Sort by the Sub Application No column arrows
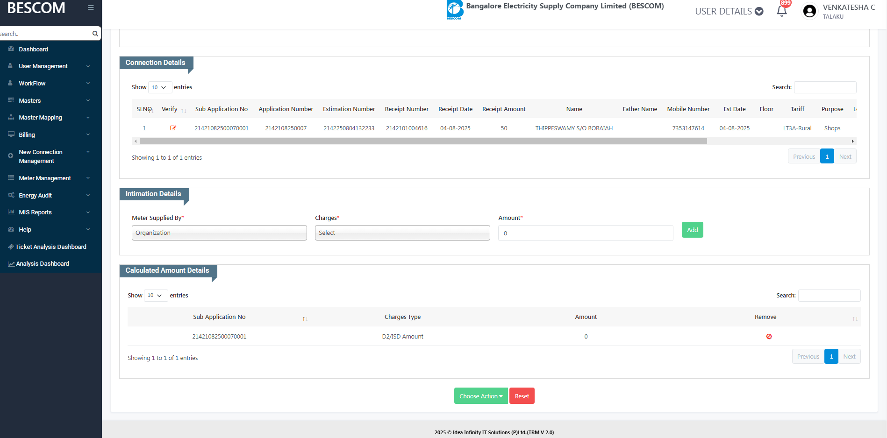 (305, 318)
